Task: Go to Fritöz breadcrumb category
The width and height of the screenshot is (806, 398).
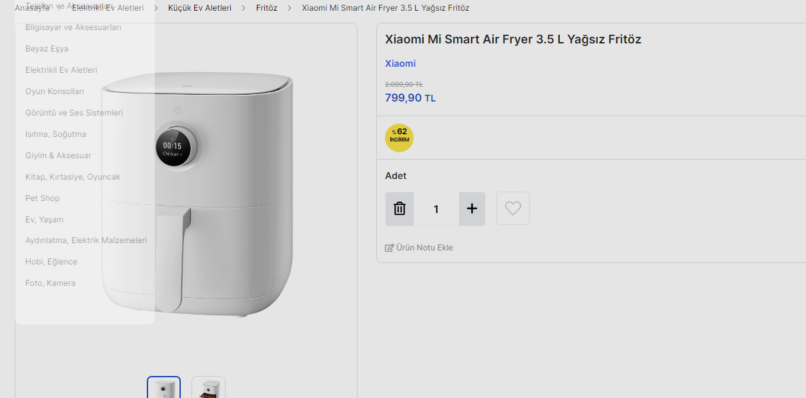Action: 267,8
